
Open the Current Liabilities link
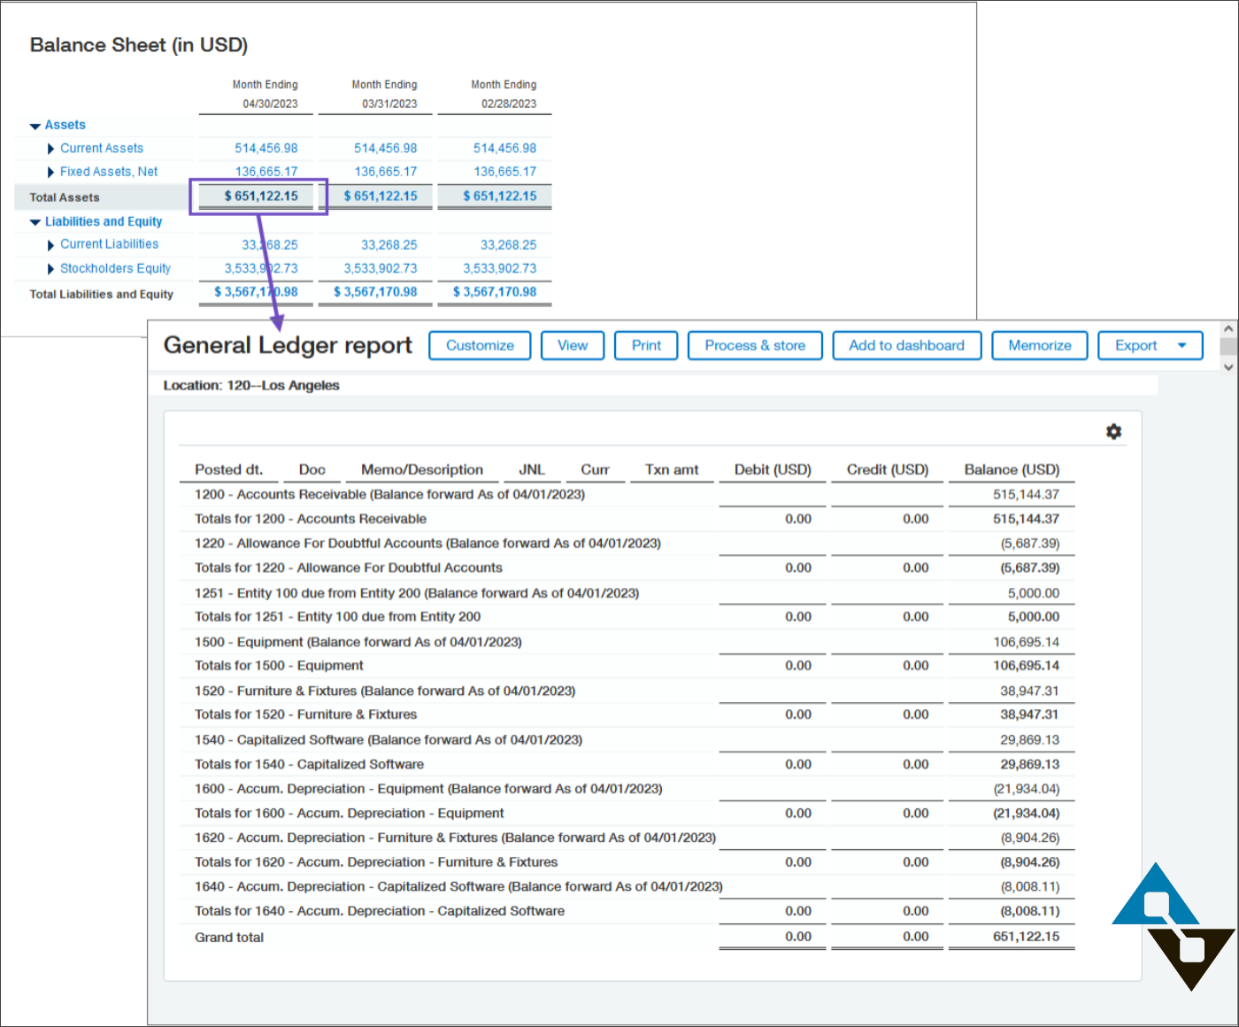click(110, 244)
